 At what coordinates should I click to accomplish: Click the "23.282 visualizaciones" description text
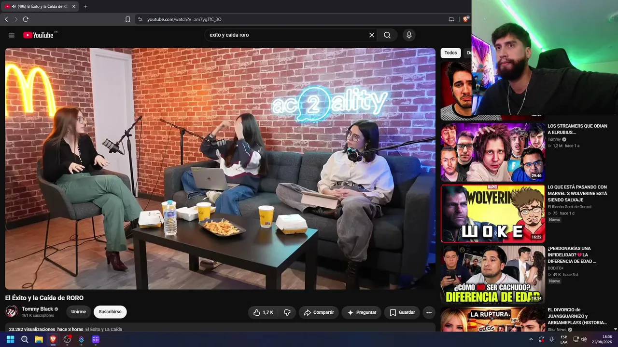coord(32,329)
